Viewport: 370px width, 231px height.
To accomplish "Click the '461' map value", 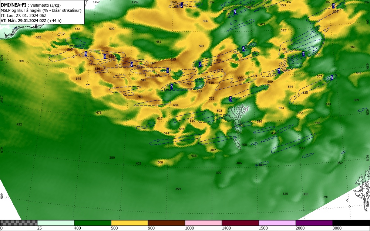I will coord(353,47).
